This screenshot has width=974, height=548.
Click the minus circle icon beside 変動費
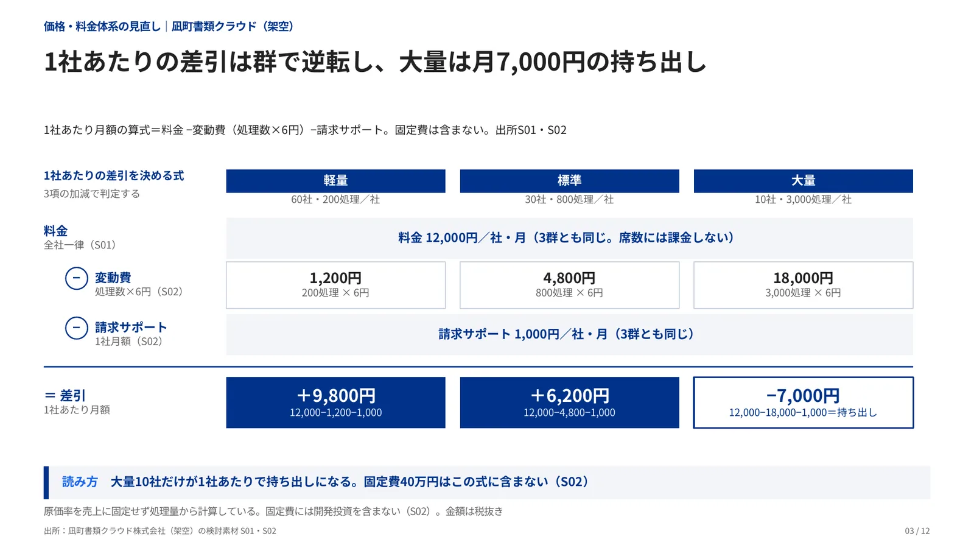click(x=77, y=278)
